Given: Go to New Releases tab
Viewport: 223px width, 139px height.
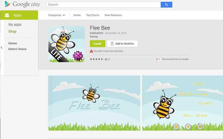Looking at the screenshot, I should click(113, 15).
